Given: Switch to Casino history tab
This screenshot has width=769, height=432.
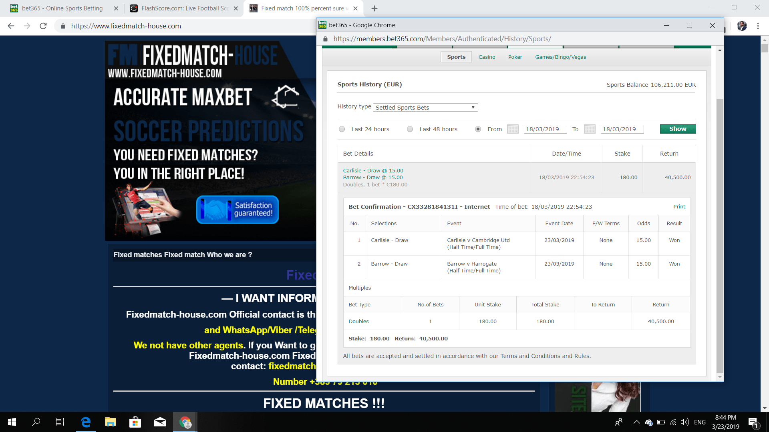Looking at the screenshot, I should [487, 57].
